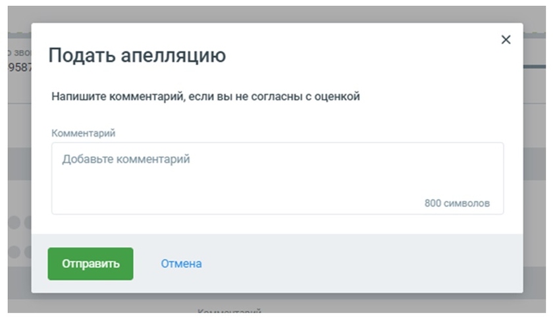Close the appeal dialog with the X icon
The image size is (553, 320).
click(x=506, y=40)
